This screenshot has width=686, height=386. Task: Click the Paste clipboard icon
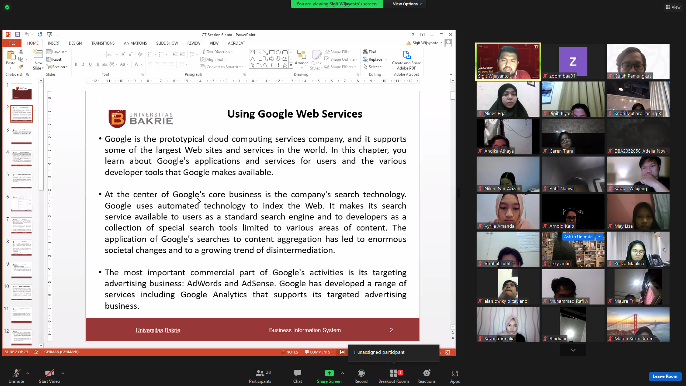(x=11, y=55)
